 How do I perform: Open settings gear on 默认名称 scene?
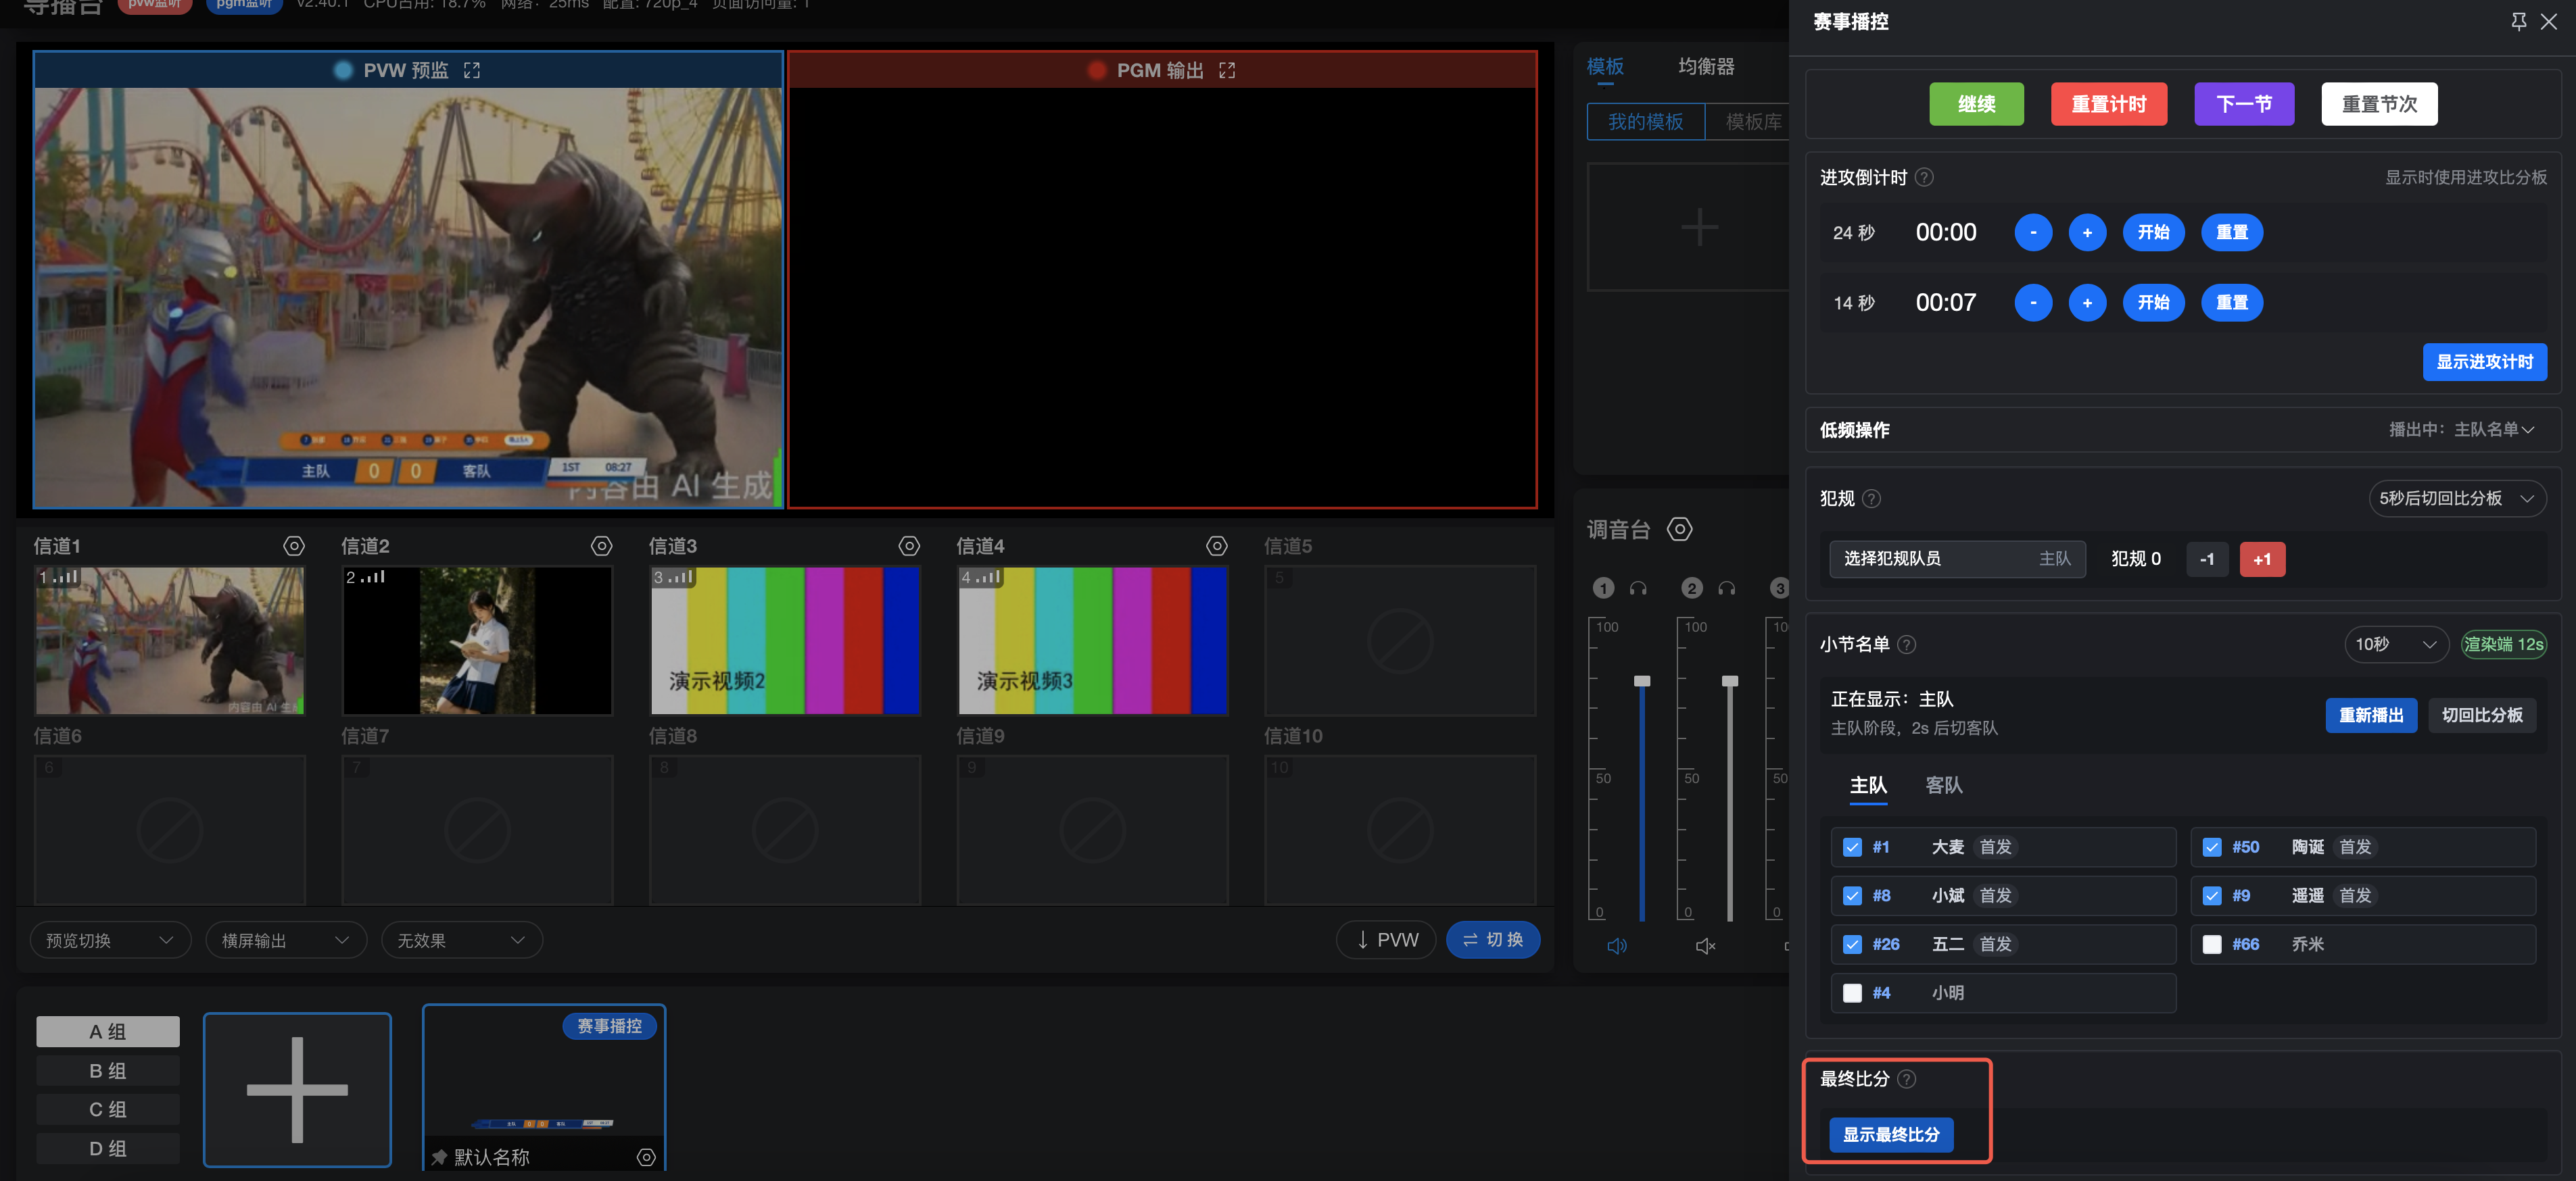pyautogui.click(x=646, y=1157)
